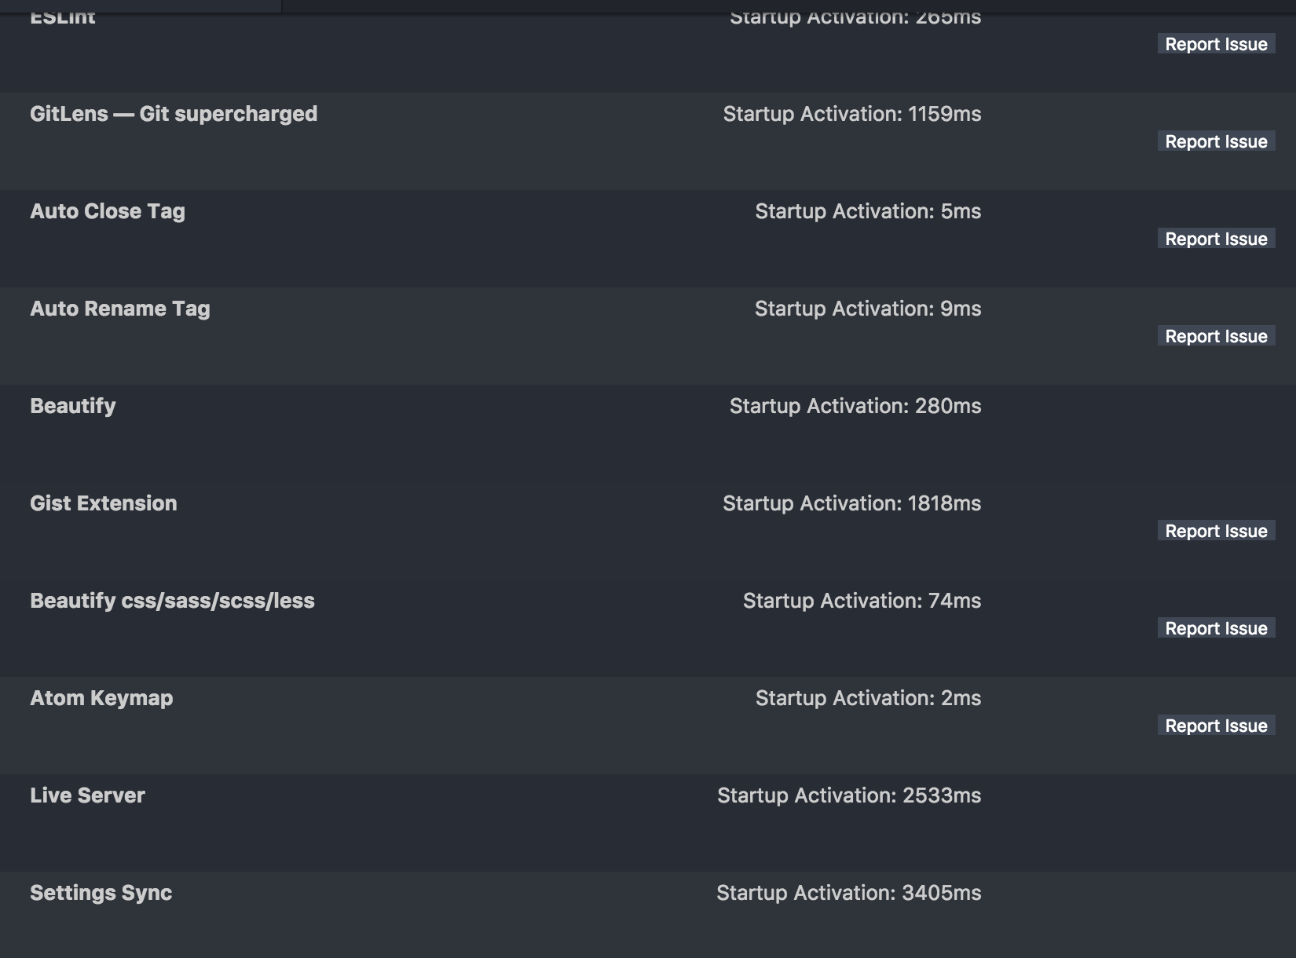The width and height of the screenshot is (1296, 958).
Task: Click Report Issue beside Beautify css/sass/scss/less
Action: (1215, 628)
